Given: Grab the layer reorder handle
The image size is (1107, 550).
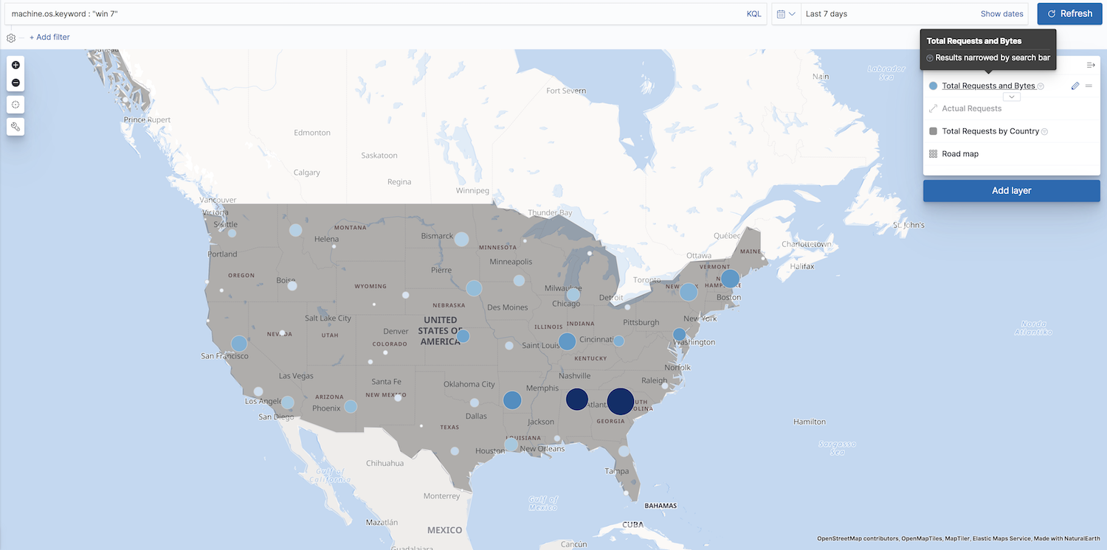Looking at the screenshot, I should [1089, 86].
